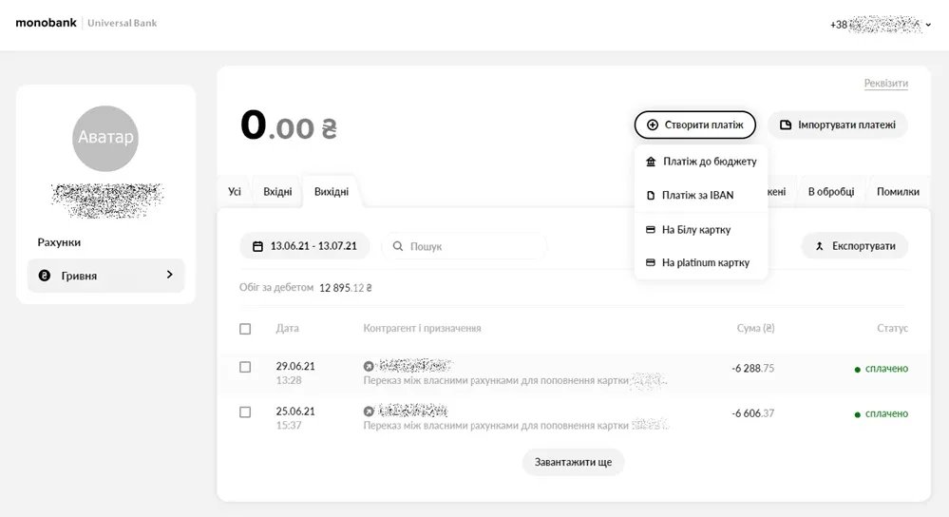
Task: Click the hryvnia currency icon beside Гривня
Action: 45,276
